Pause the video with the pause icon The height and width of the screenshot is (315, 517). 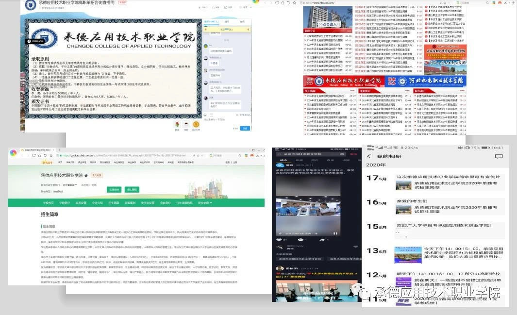[335, 233]
